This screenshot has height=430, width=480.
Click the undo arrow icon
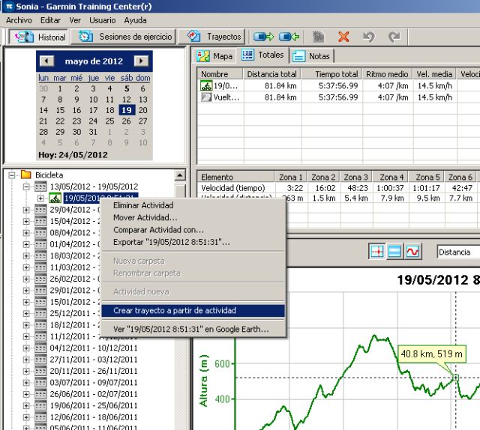click(x=368, y=36)
